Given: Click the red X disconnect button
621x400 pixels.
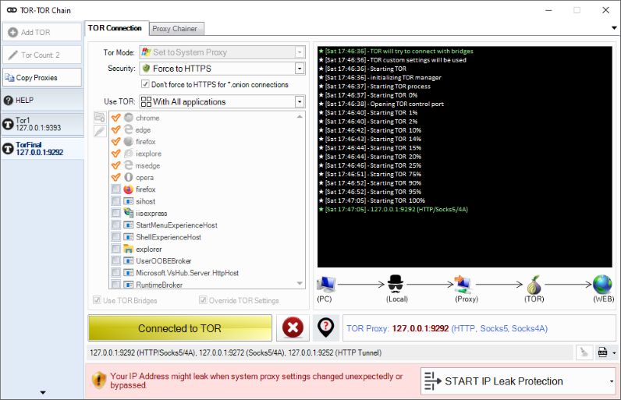Looking at the screenshot, I should (293, 328).
